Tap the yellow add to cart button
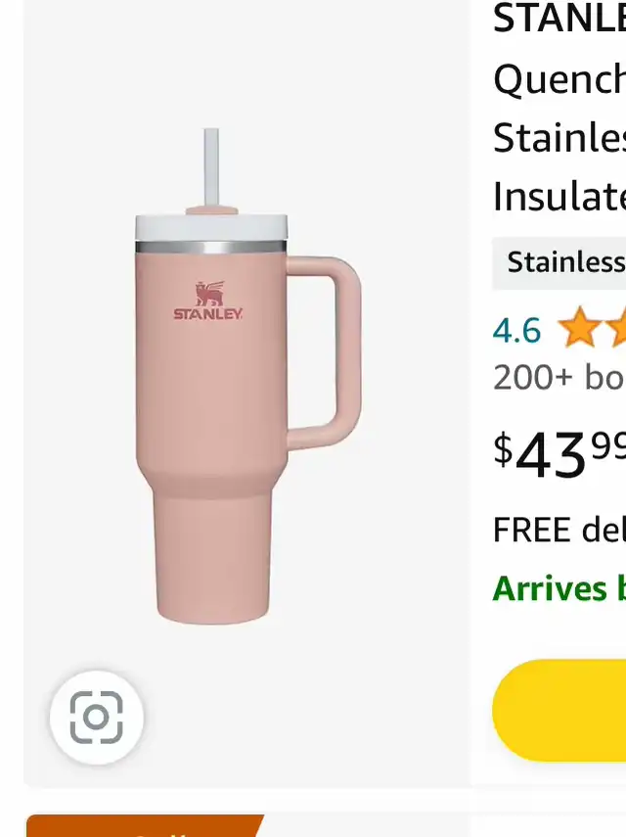The height and width of the screenshot is (837, 626). pos(559,711)
